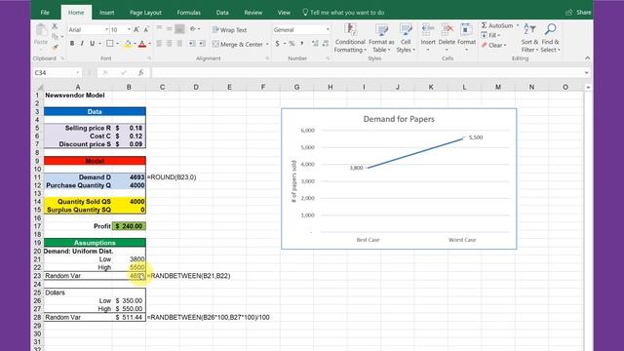
Task: Apply the Borders icon
Action: [110, 44]
